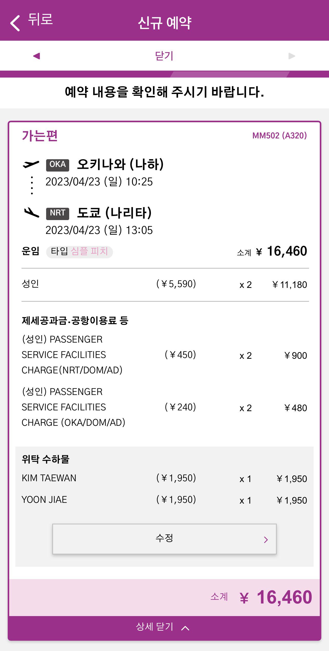
Task: Click the departure airplane icon
Action: coord(31,164)
